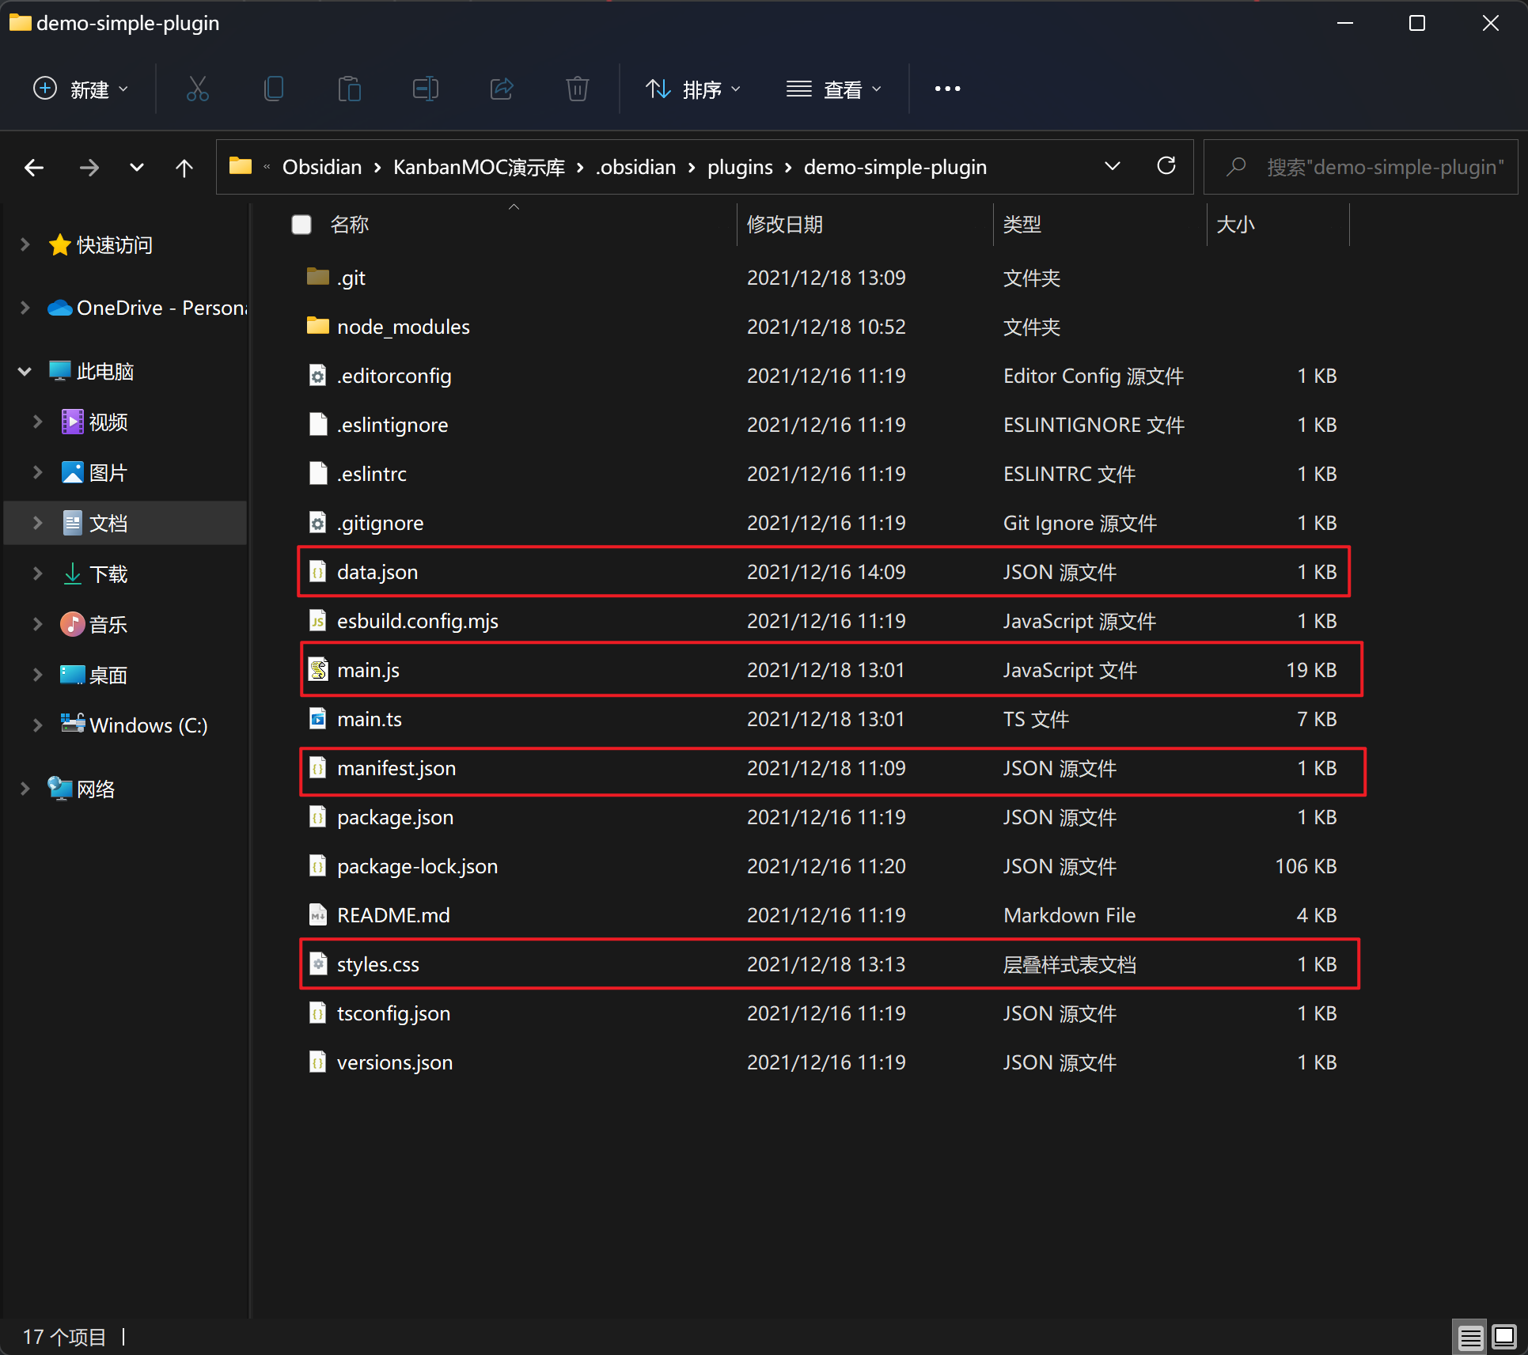
Task: Click the Rename icon in toolbar
Action: coord(425,89)
